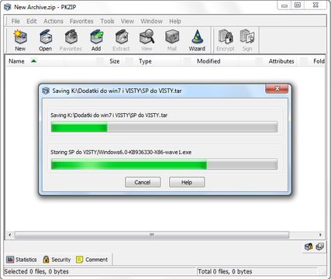
Task: Close the Saving dialog with red X
Action: [277, 89]
